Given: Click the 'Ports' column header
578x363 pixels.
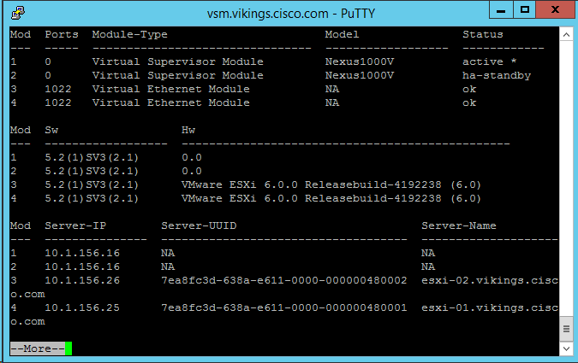Looking at the screenshot, I should click(62, 34).
